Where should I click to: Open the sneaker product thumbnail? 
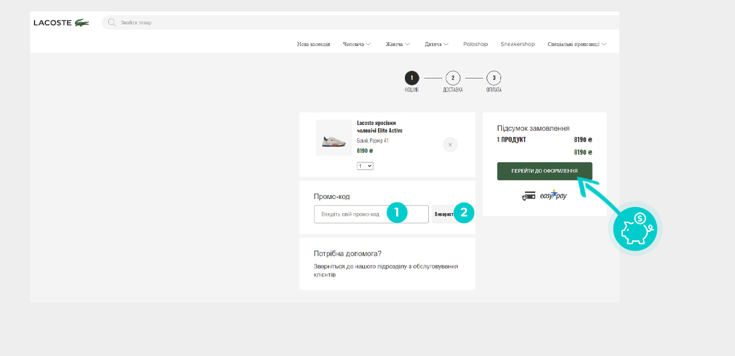tap(333, 138)
